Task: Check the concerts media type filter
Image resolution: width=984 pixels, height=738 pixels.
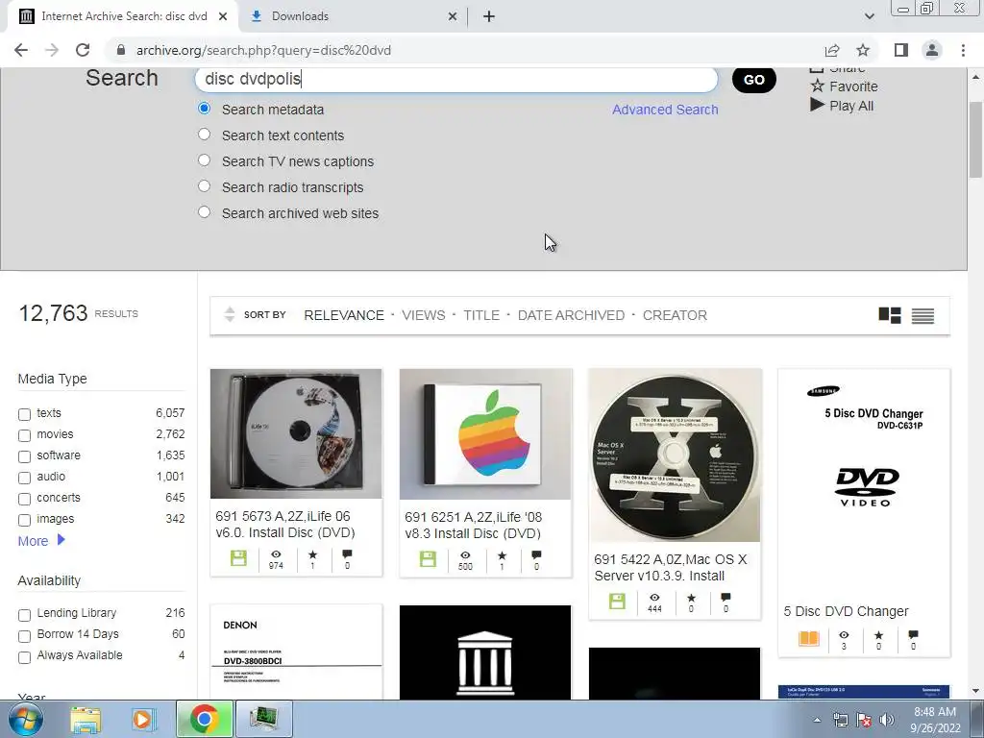Action: tap(24, 500)
